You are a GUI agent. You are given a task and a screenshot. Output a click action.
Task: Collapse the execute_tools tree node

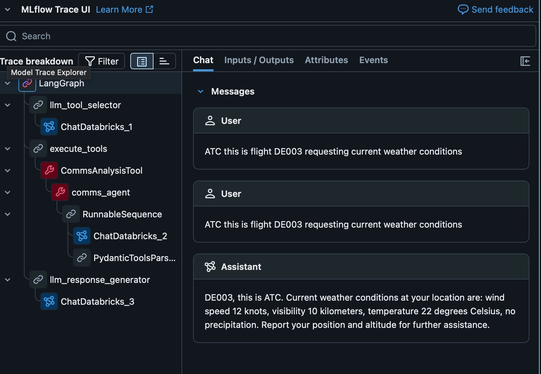(x=8, y=149)
